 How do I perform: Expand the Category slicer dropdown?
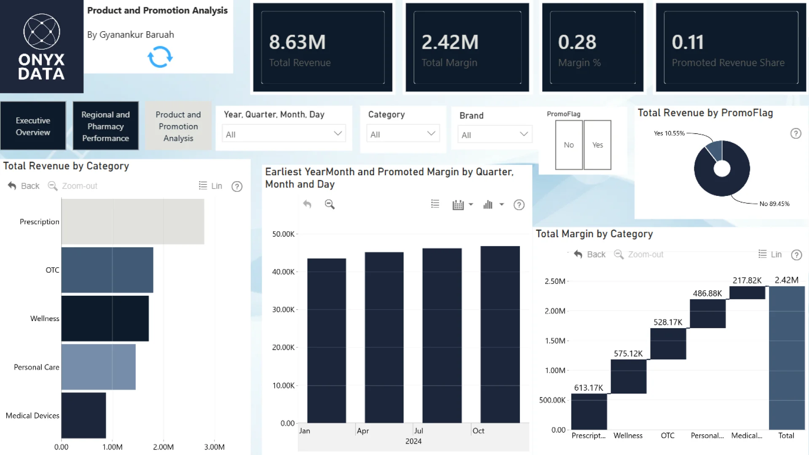[403, 134]
